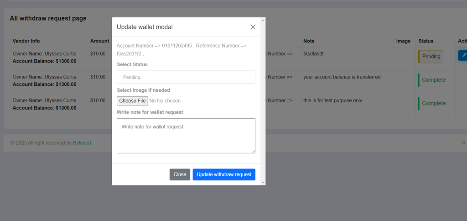Click 'All withdraw request page' heading
467x221 pixels.
pos(48,18)
